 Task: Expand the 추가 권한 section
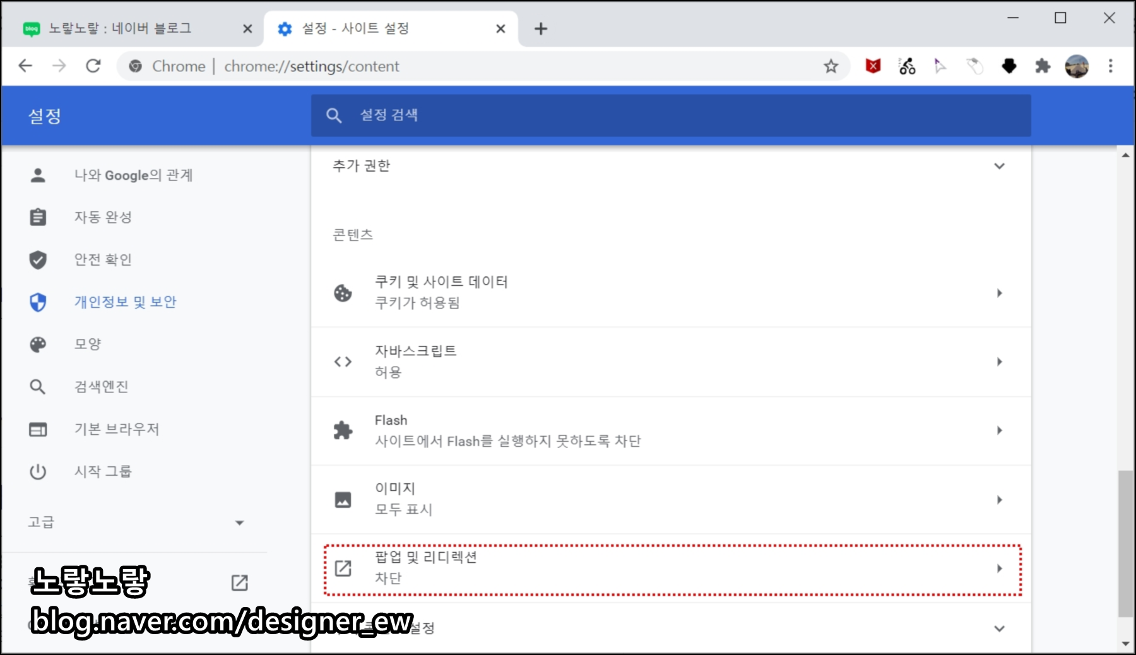point(1000,166)
